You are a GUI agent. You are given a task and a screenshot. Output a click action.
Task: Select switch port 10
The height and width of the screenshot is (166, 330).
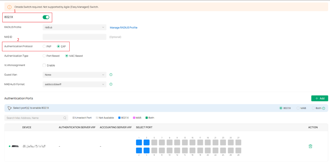point(169,150)
